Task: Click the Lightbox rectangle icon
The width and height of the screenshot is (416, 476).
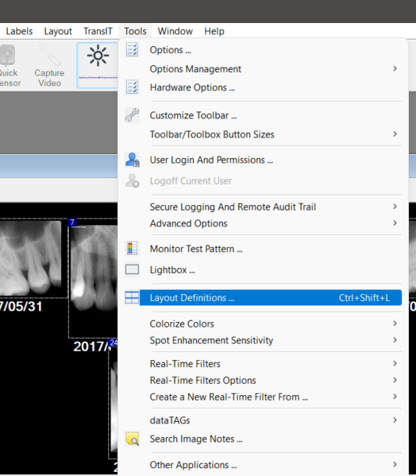Action: 133,269
